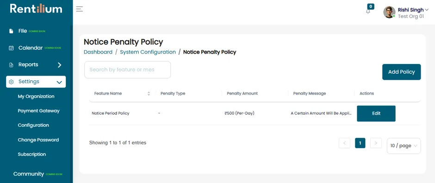Toggle the hamburger sidebar menu icon
The height and width of the screenshot is (183, 435).
pyautogui.click(x=80, y=9)
